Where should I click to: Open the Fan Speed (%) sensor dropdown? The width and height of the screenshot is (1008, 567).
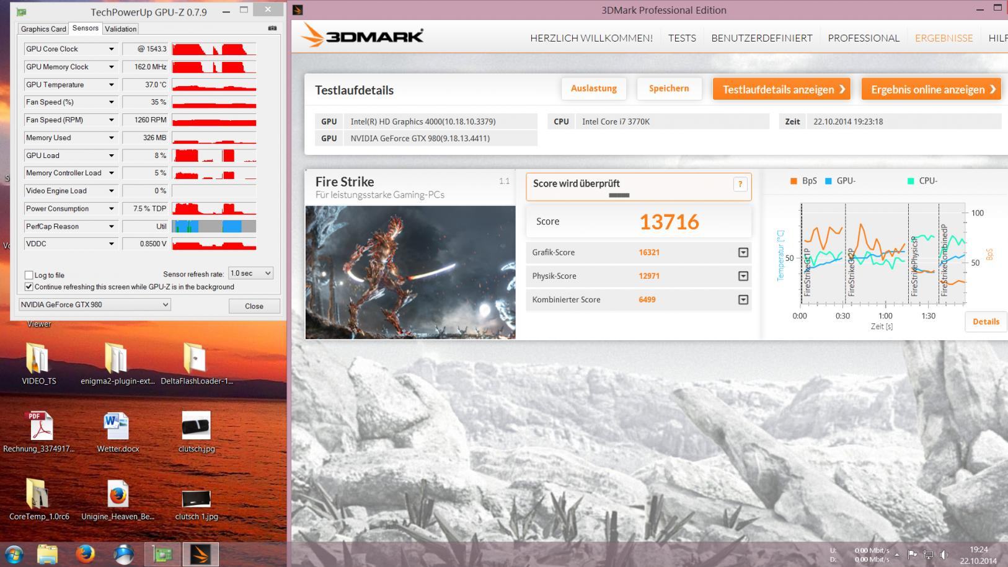tap(112, 102)
